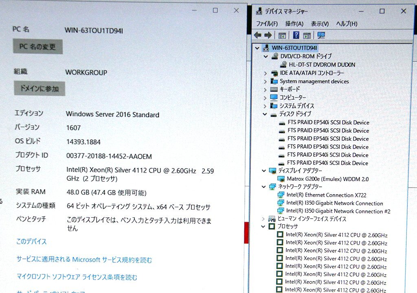
Task: Select the ネットワーク アダプター category icon
Action: pyautogui.click(x=272, y=187)
